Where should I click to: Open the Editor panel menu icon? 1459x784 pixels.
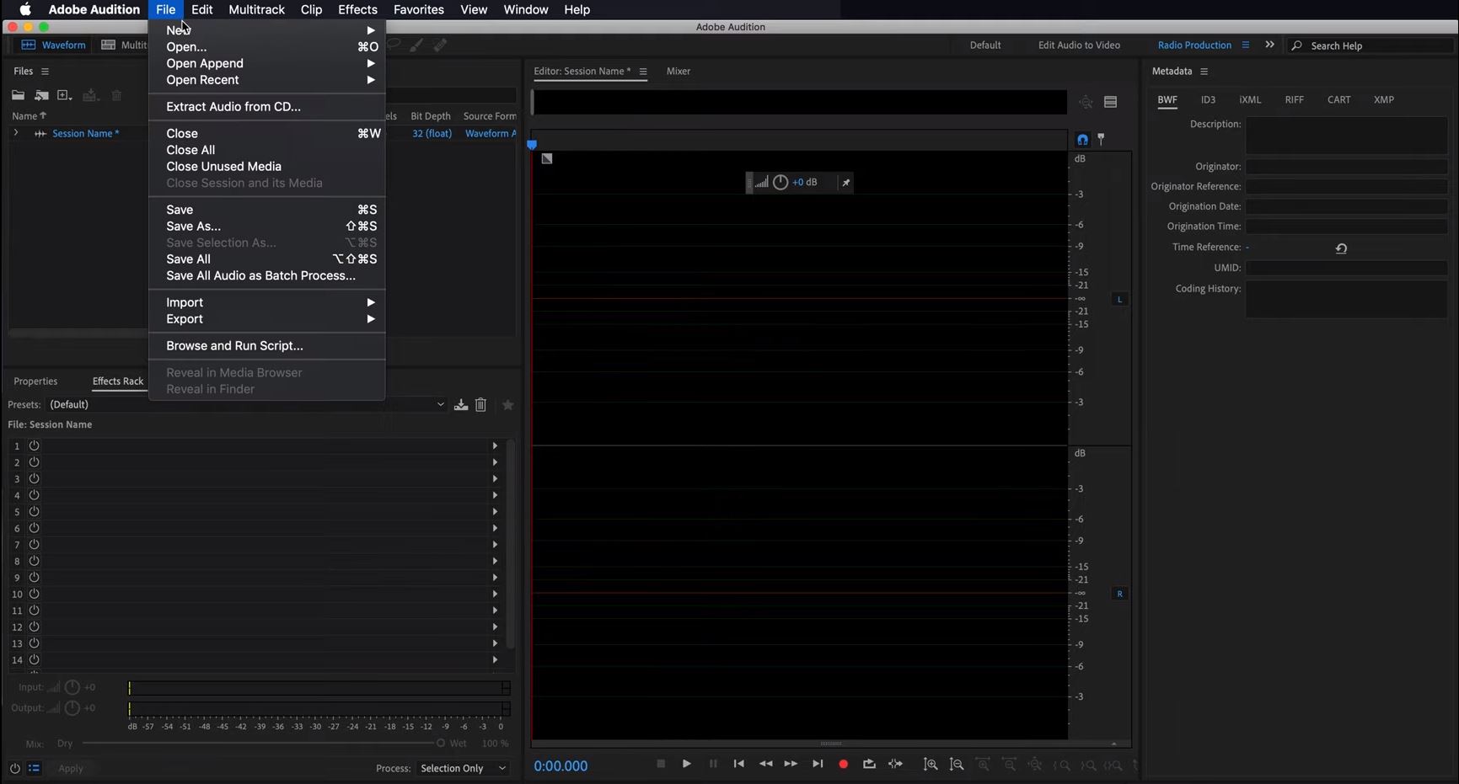pyautogui.click(x=643, y=72)
